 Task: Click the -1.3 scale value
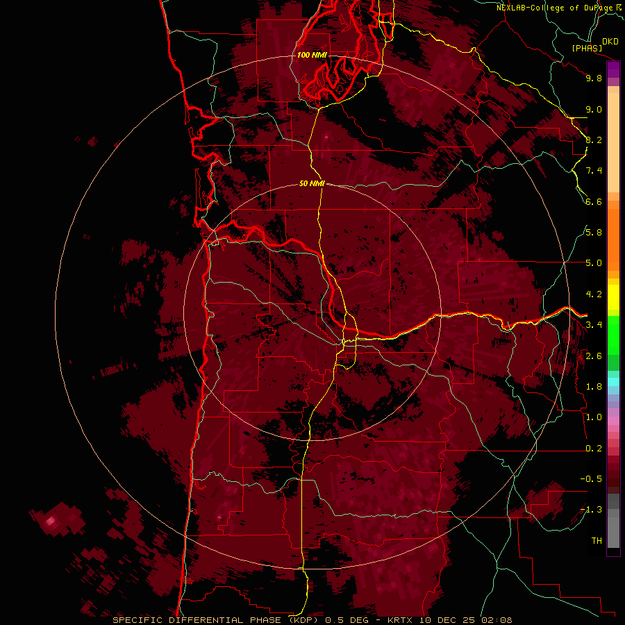[591, 510]
